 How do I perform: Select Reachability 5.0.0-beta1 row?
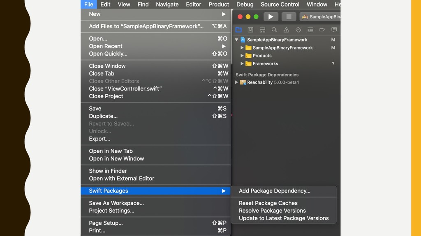[x=287, y=82]
